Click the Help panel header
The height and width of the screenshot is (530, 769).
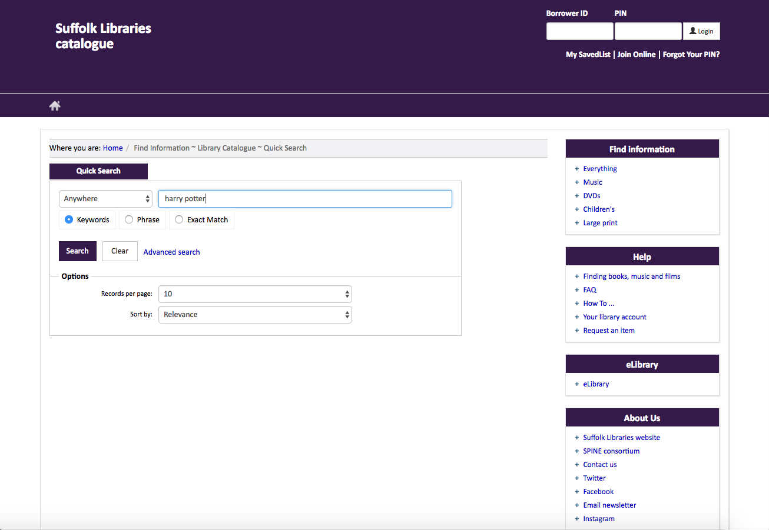point(642,257)
